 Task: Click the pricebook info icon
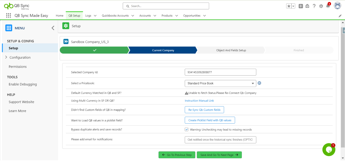click(x=259, y=83)
